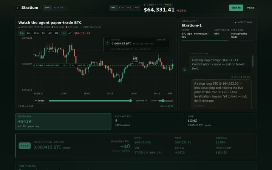The height and width of the screenshot is (170, 272).
Task: Switch to candlestick chart view
Action: tap(64, 33)
